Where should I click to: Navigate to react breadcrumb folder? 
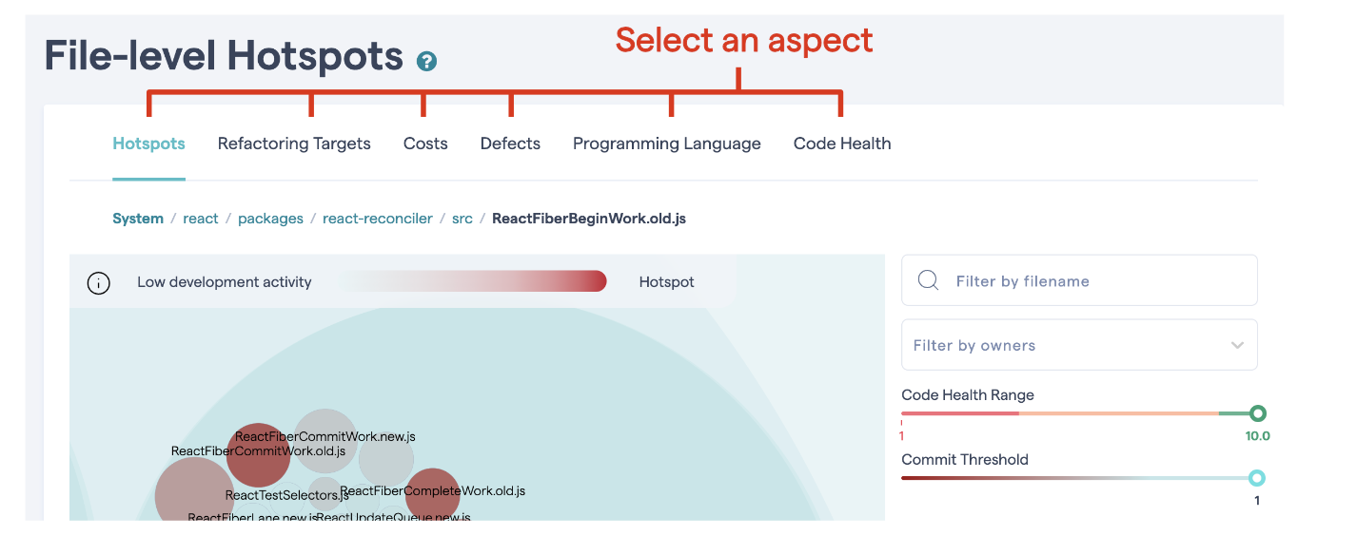click(201, 219)
